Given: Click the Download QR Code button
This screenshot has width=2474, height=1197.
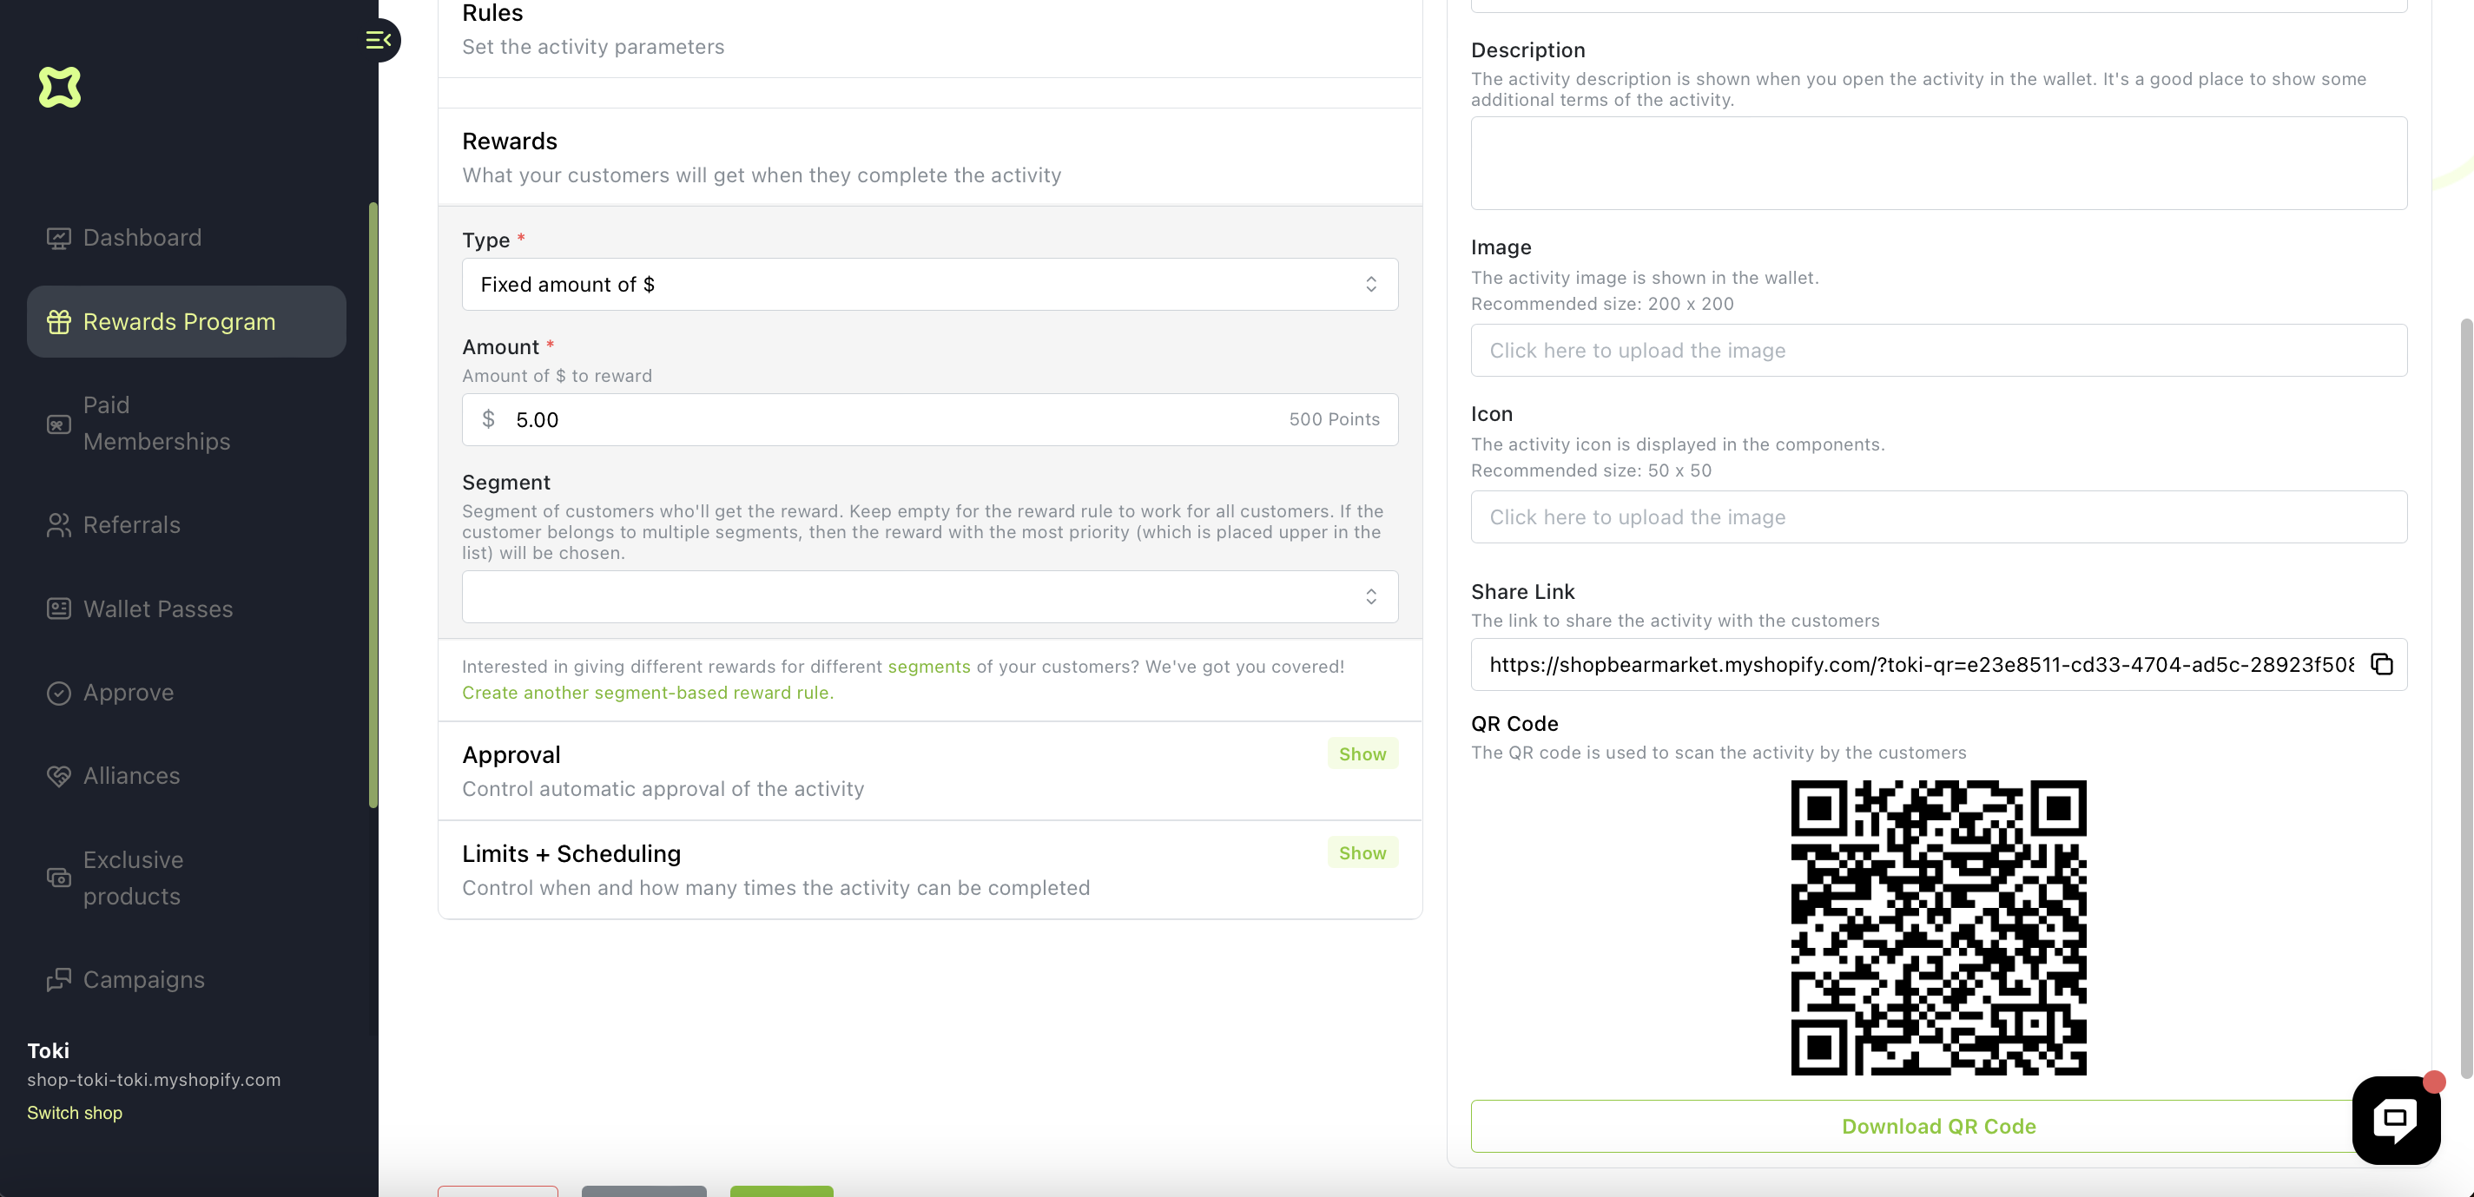Looking at the screenshot, I should [x=1938, y=1127].
